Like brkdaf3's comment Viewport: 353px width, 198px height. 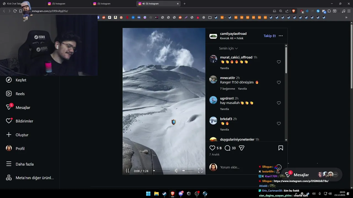point(279,123)
